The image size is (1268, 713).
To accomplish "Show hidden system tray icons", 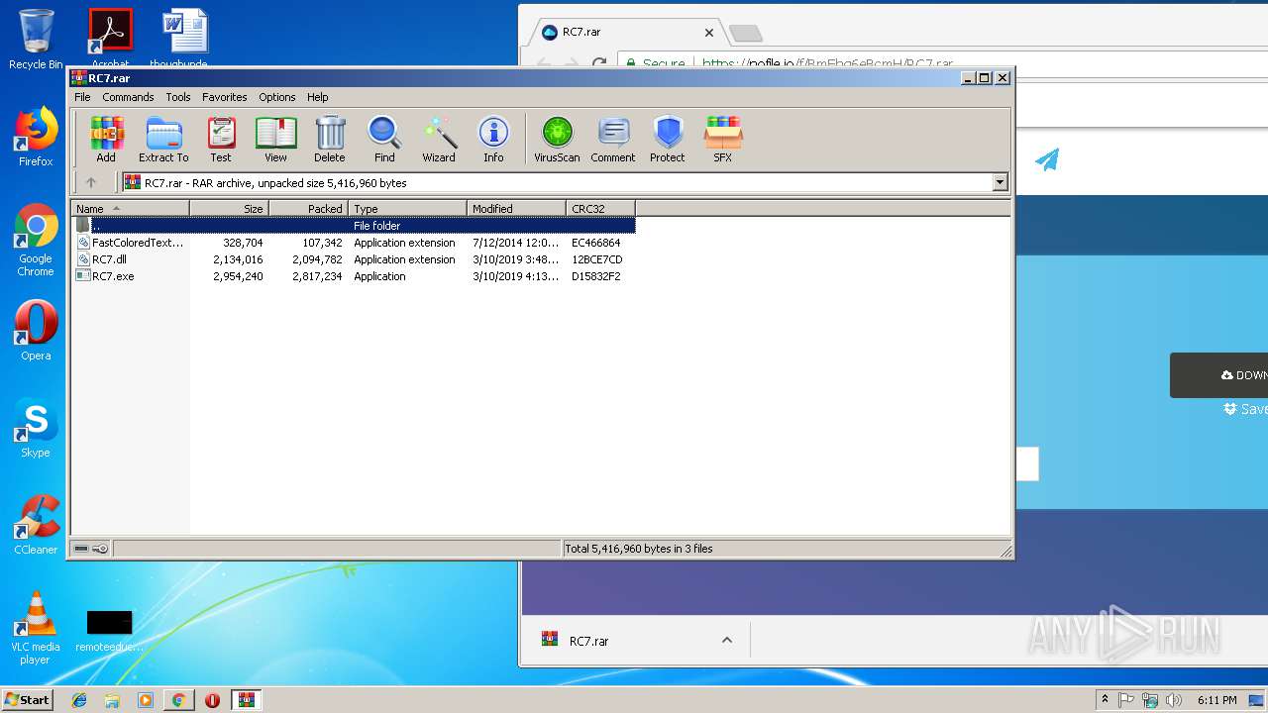I will pos(1105,700).
